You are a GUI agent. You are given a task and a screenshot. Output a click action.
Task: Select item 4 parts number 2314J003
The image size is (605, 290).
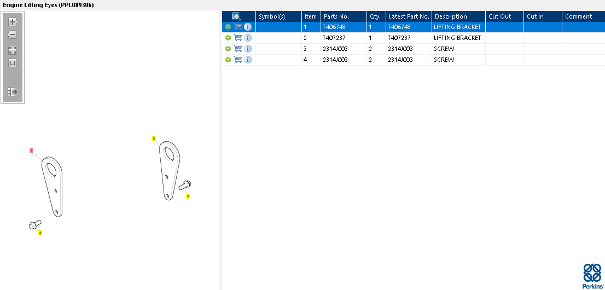click(344, 60)
